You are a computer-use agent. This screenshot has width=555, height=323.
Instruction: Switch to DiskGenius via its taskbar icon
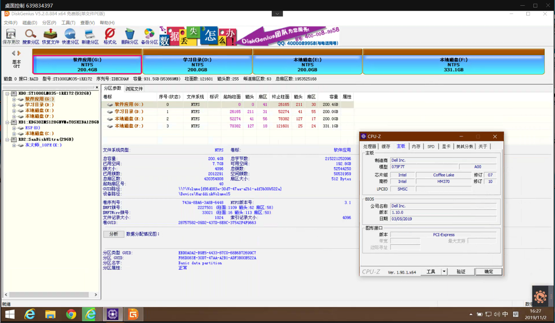(133, 315)
